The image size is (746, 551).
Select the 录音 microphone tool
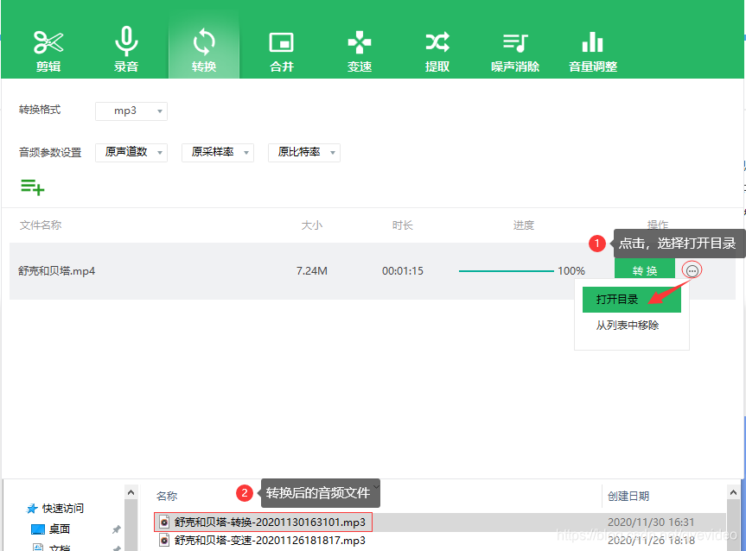[x=126, y=50]
